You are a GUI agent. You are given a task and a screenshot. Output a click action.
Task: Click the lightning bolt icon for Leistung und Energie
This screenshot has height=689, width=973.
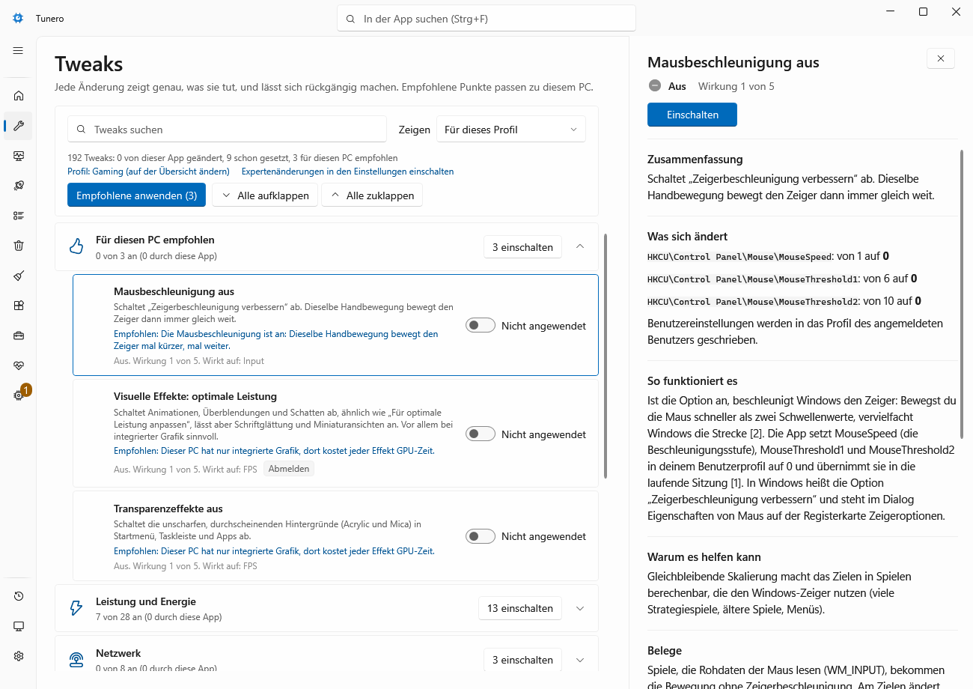(76, 608)
